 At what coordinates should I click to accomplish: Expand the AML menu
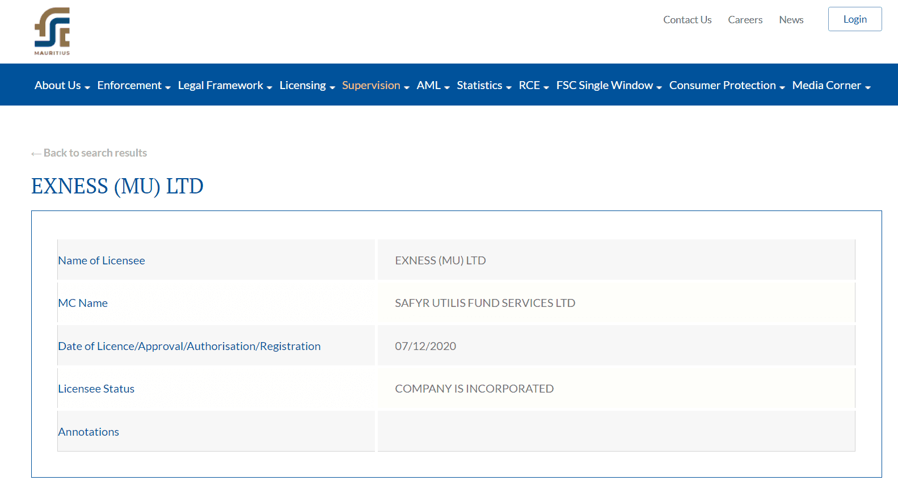(x=433, y=85)
